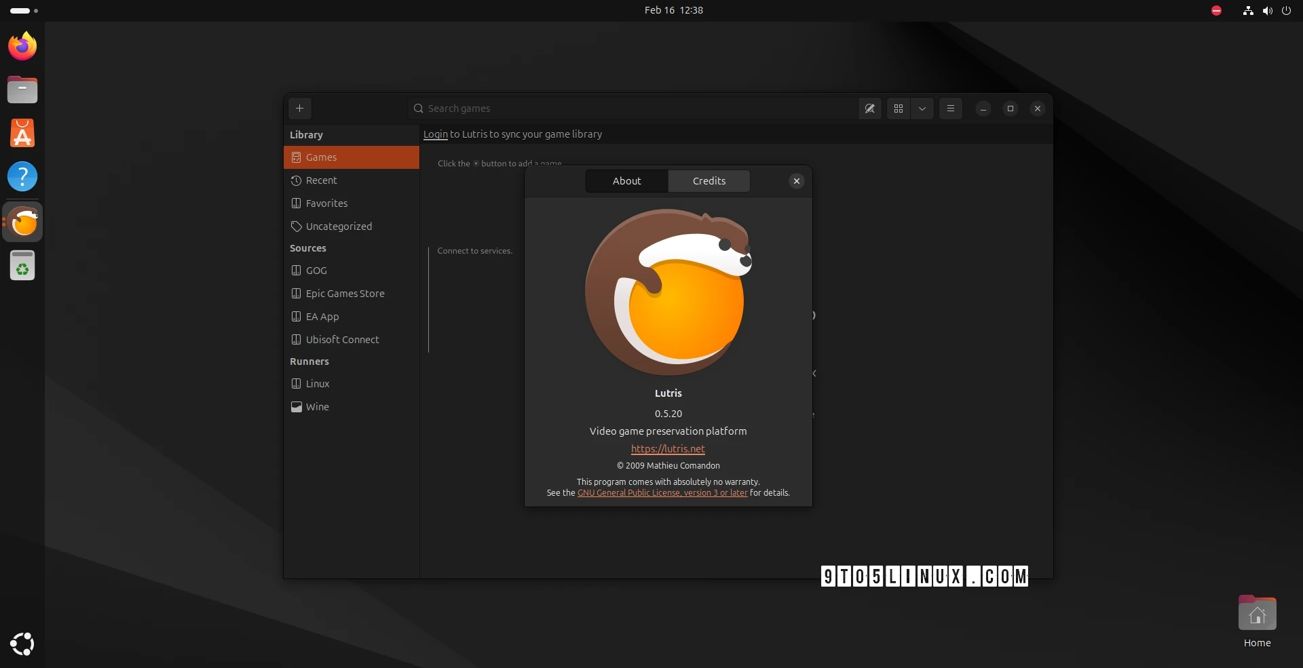Switch to grid view layout
Screen dimensions: 1303x668
(897, 109)
